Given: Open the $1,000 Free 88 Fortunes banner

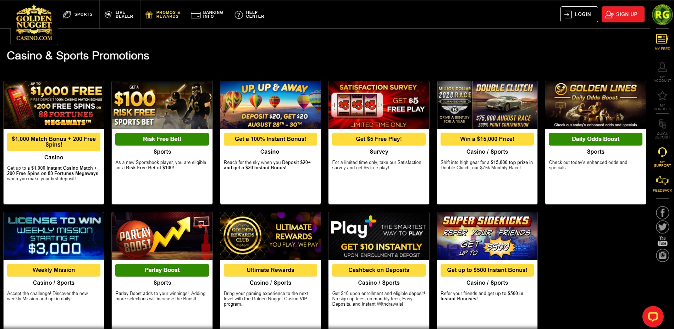Looking at the screenshot, I should 54,105.
